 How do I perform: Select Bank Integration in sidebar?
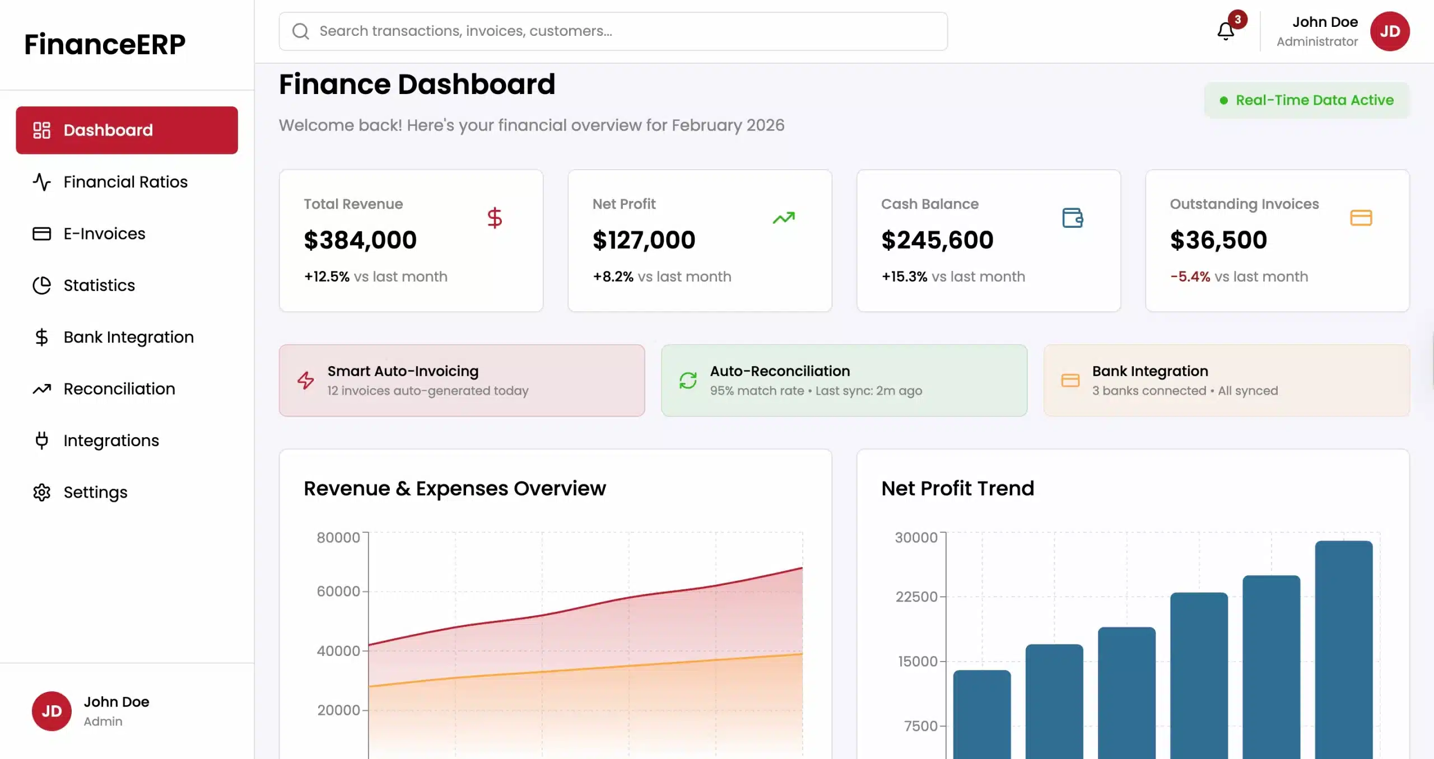click(x=128, y=337)
